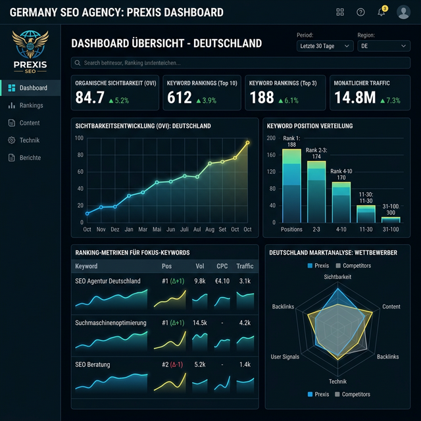Click the help question mark icon
Image resolution: width=421 pixels, height=421 pixels.
click(360, 12)
